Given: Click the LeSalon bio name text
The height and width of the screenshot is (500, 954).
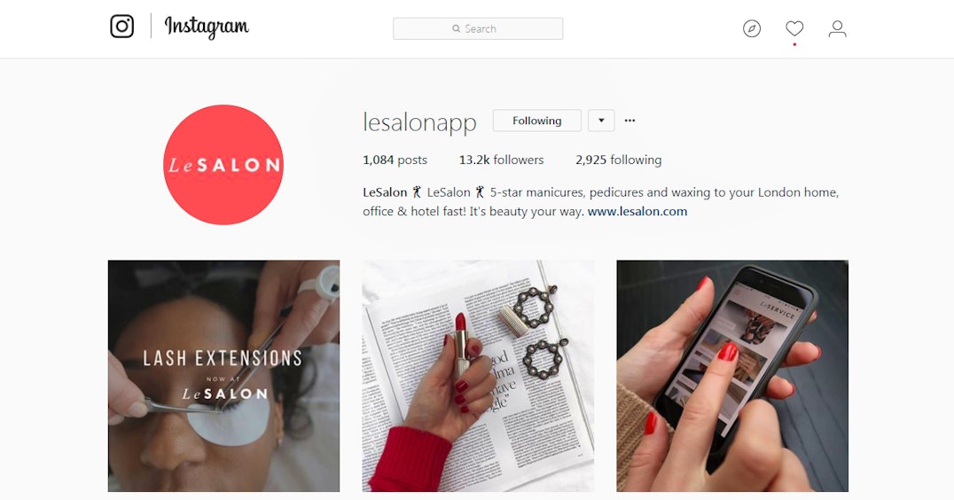Looking at the screenshot, I should [385, 192].
